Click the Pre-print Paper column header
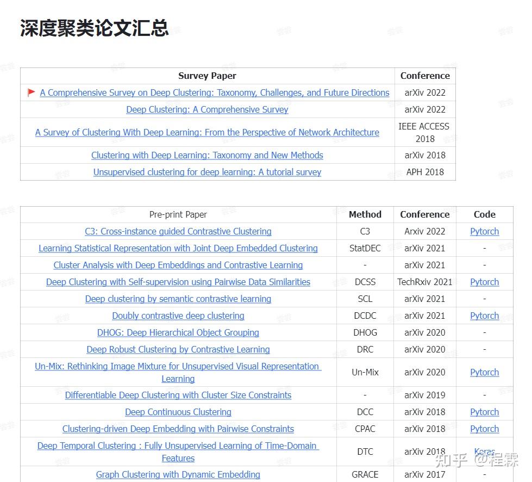Image resolution: width=532 pixels, height=482 pixels. (x=178, y=215)
